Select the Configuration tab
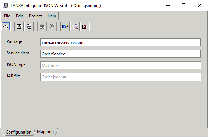This screenshot has width=208, height=137. click(x=18, y=132)
